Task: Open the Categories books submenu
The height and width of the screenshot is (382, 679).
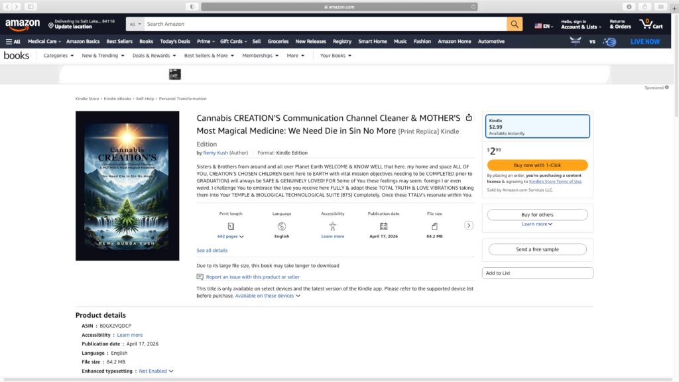Action: pos(58,56)
